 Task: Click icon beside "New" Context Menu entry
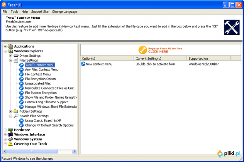[x=21, y=65]
